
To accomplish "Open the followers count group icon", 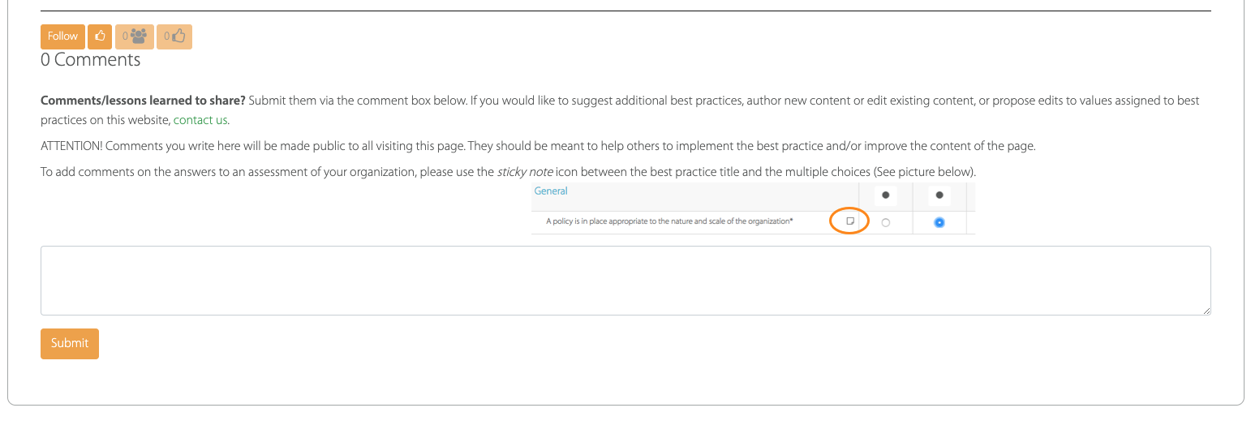I will tap(134, 36).
